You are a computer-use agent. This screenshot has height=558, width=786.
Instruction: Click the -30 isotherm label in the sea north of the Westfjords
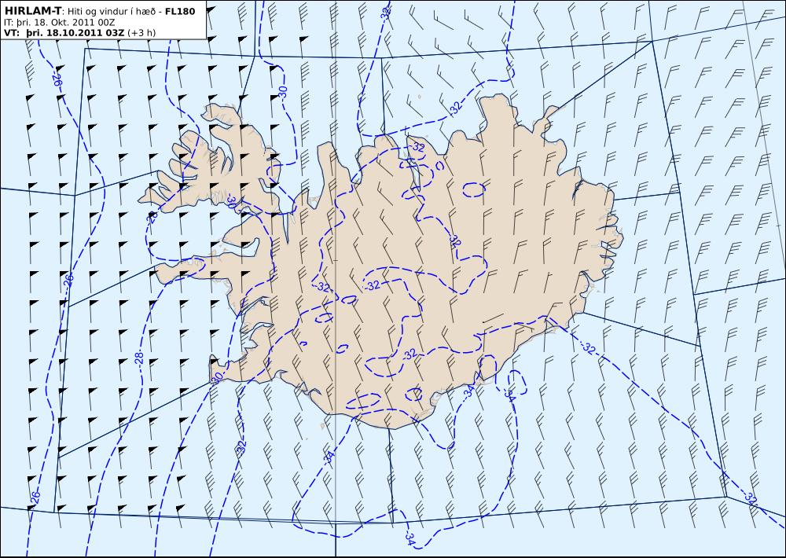(x=282, y=92)
